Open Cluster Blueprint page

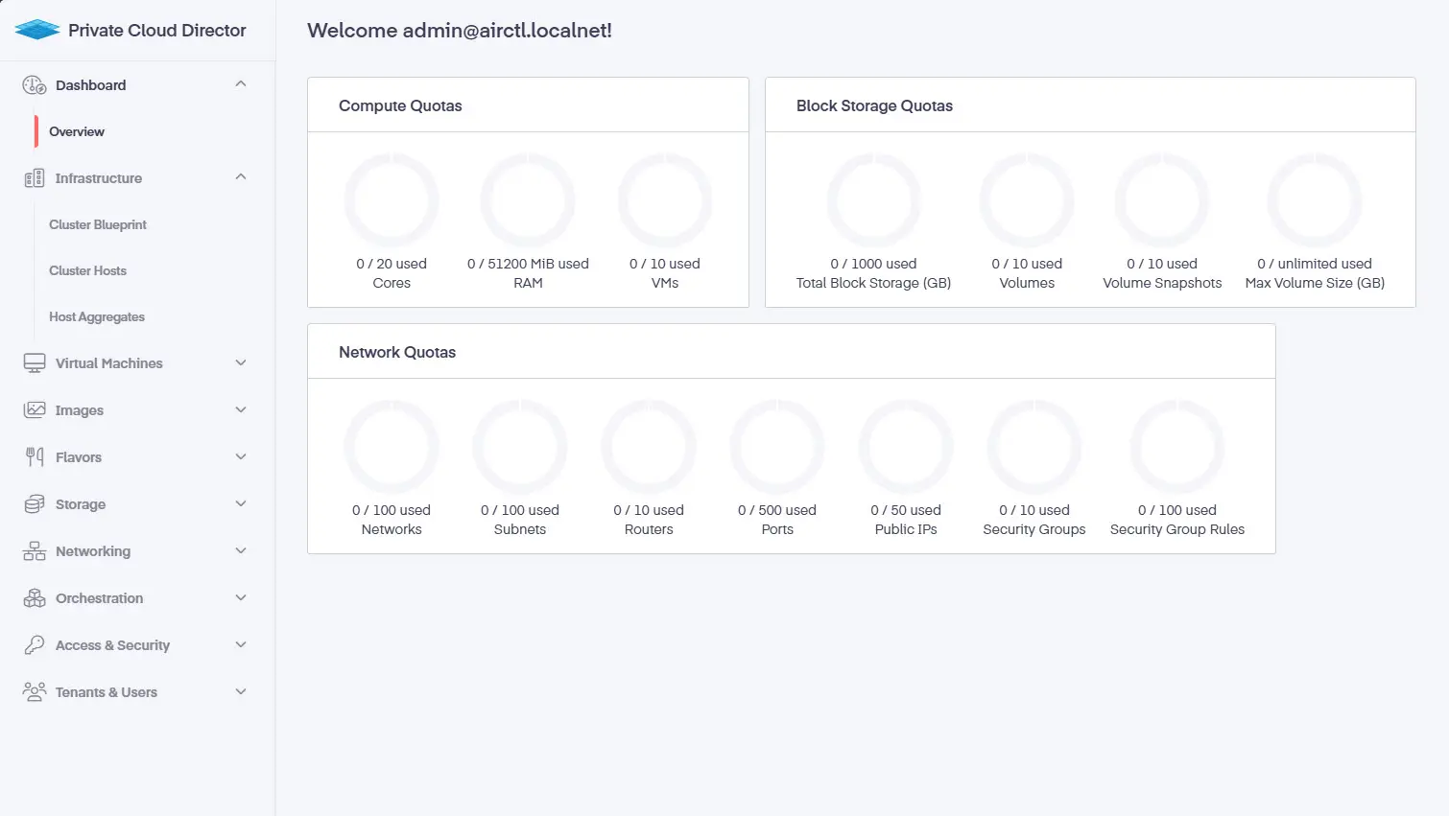pos(98,224)
